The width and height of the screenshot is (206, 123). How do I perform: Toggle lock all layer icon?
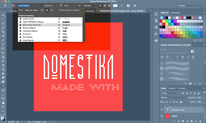pyautogui.click(x=181, y=102)
